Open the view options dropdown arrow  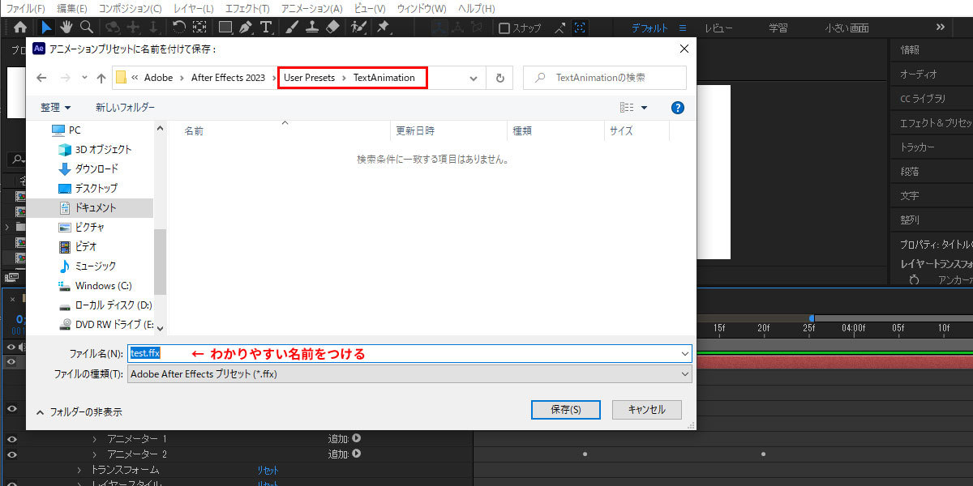(x=645, y=107)
